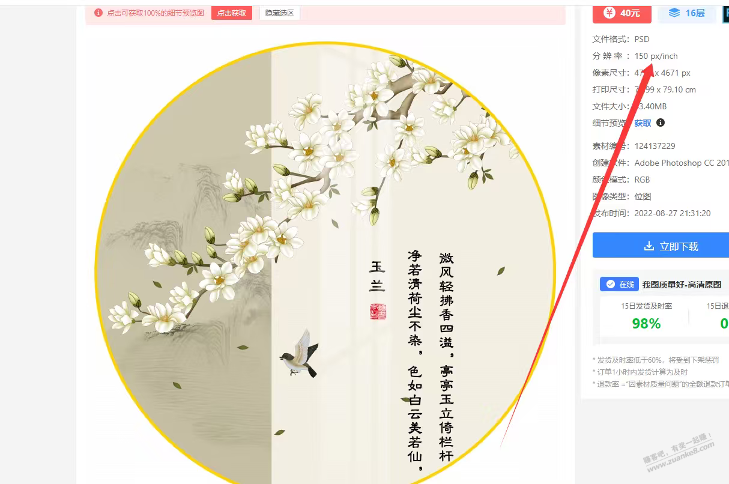Image resolution: width=729 pixels, height=484 pixels.
Task: Click the black info icon next to 获取
Action: click(661, 123)
